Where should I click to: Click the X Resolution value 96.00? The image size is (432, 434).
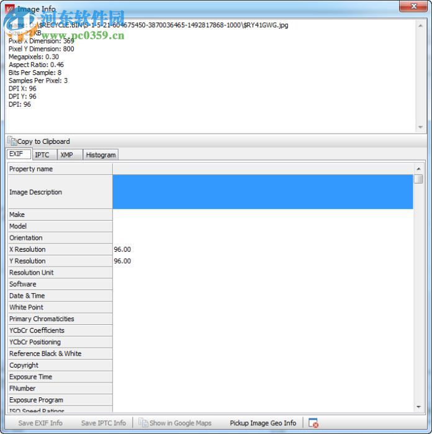[x=122, y=249]
